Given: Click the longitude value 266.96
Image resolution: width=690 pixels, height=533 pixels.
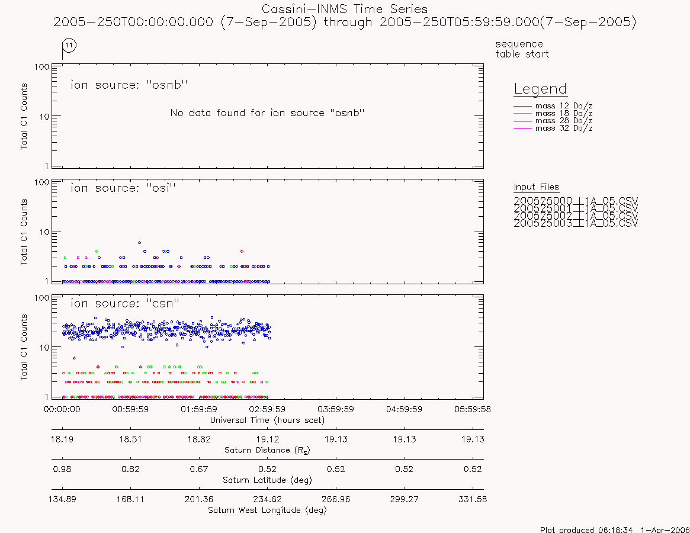Looking at the screenshot, I should [x=336, y=499].
